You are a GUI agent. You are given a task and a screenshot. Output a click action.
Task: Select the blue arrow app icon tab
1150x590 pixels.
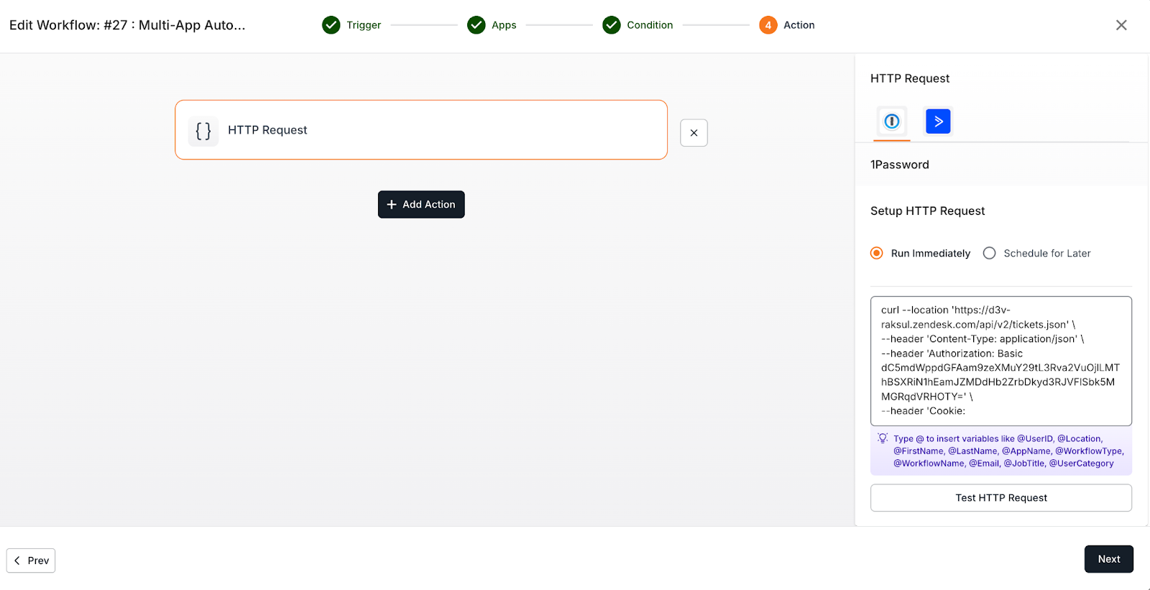tap(938, 121)
